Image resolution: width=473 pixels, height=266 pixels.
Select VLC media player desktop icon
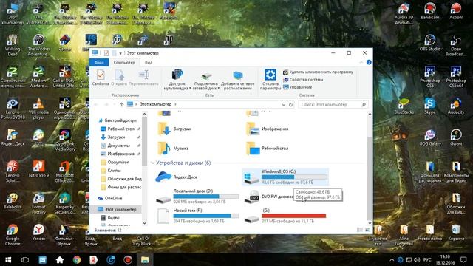click(38, 109)
